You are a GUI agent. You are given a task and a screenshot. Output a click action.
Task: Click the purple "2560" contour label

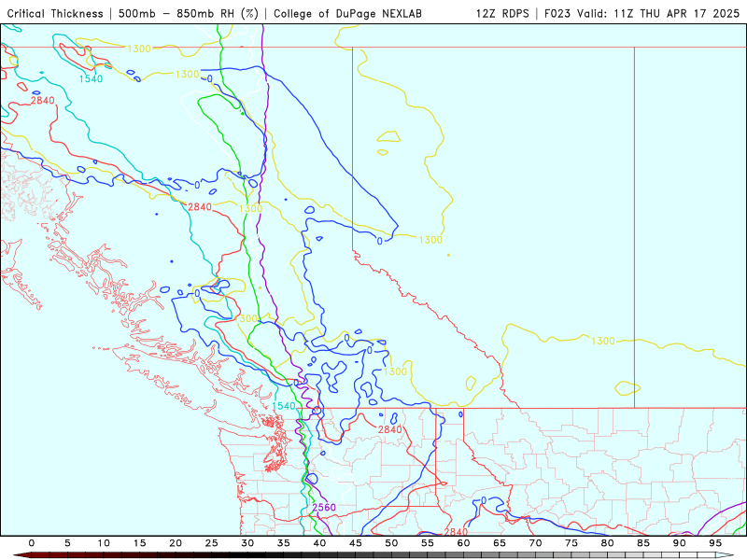324,507
